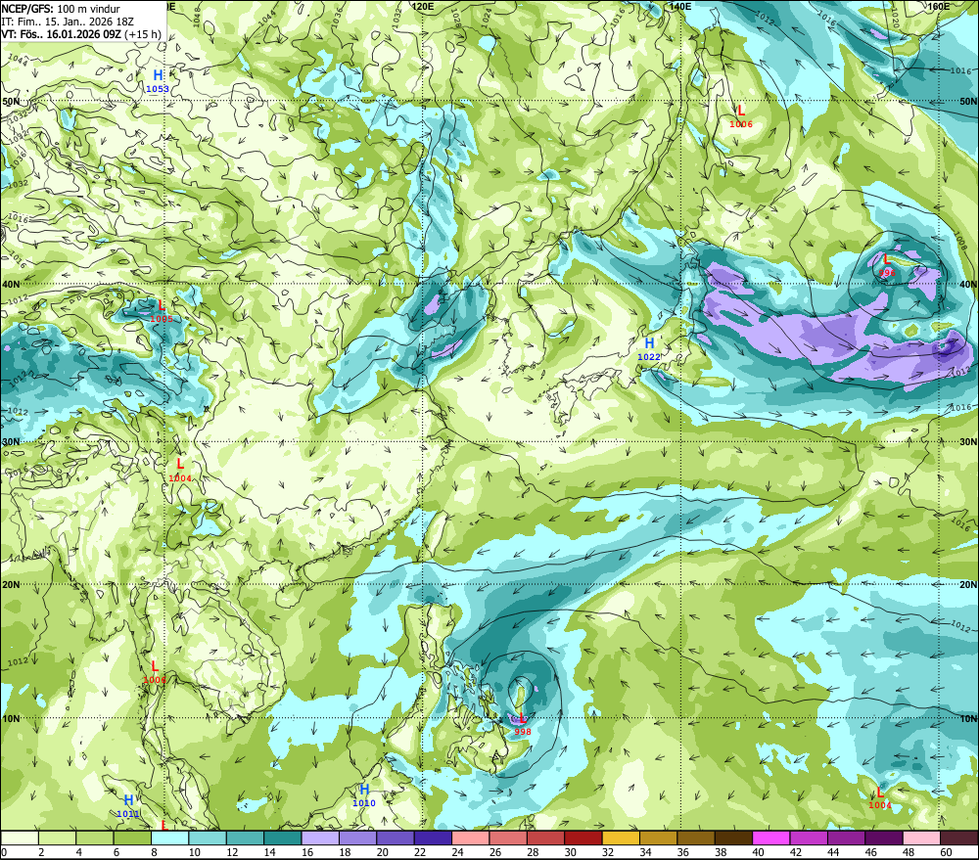Click the 120E longitude label
This screenshot has height=860, width=979.
pyautogui.click(x=423, y=6)
